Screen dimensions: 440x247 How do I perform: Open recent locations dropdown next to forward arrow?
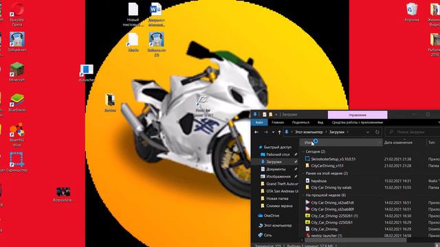point(273,132)
